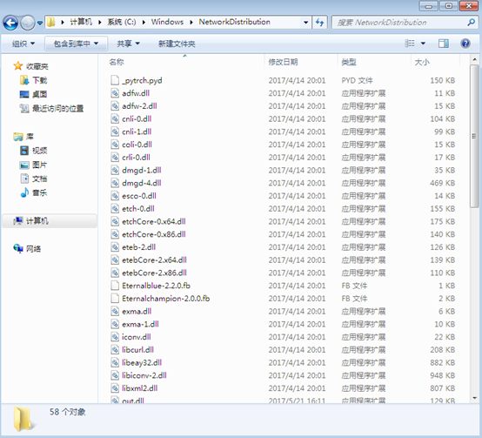Expand the address bar history dropdown arrow
The height and width of the screenshot is (438, 482).
coord(306,22)
